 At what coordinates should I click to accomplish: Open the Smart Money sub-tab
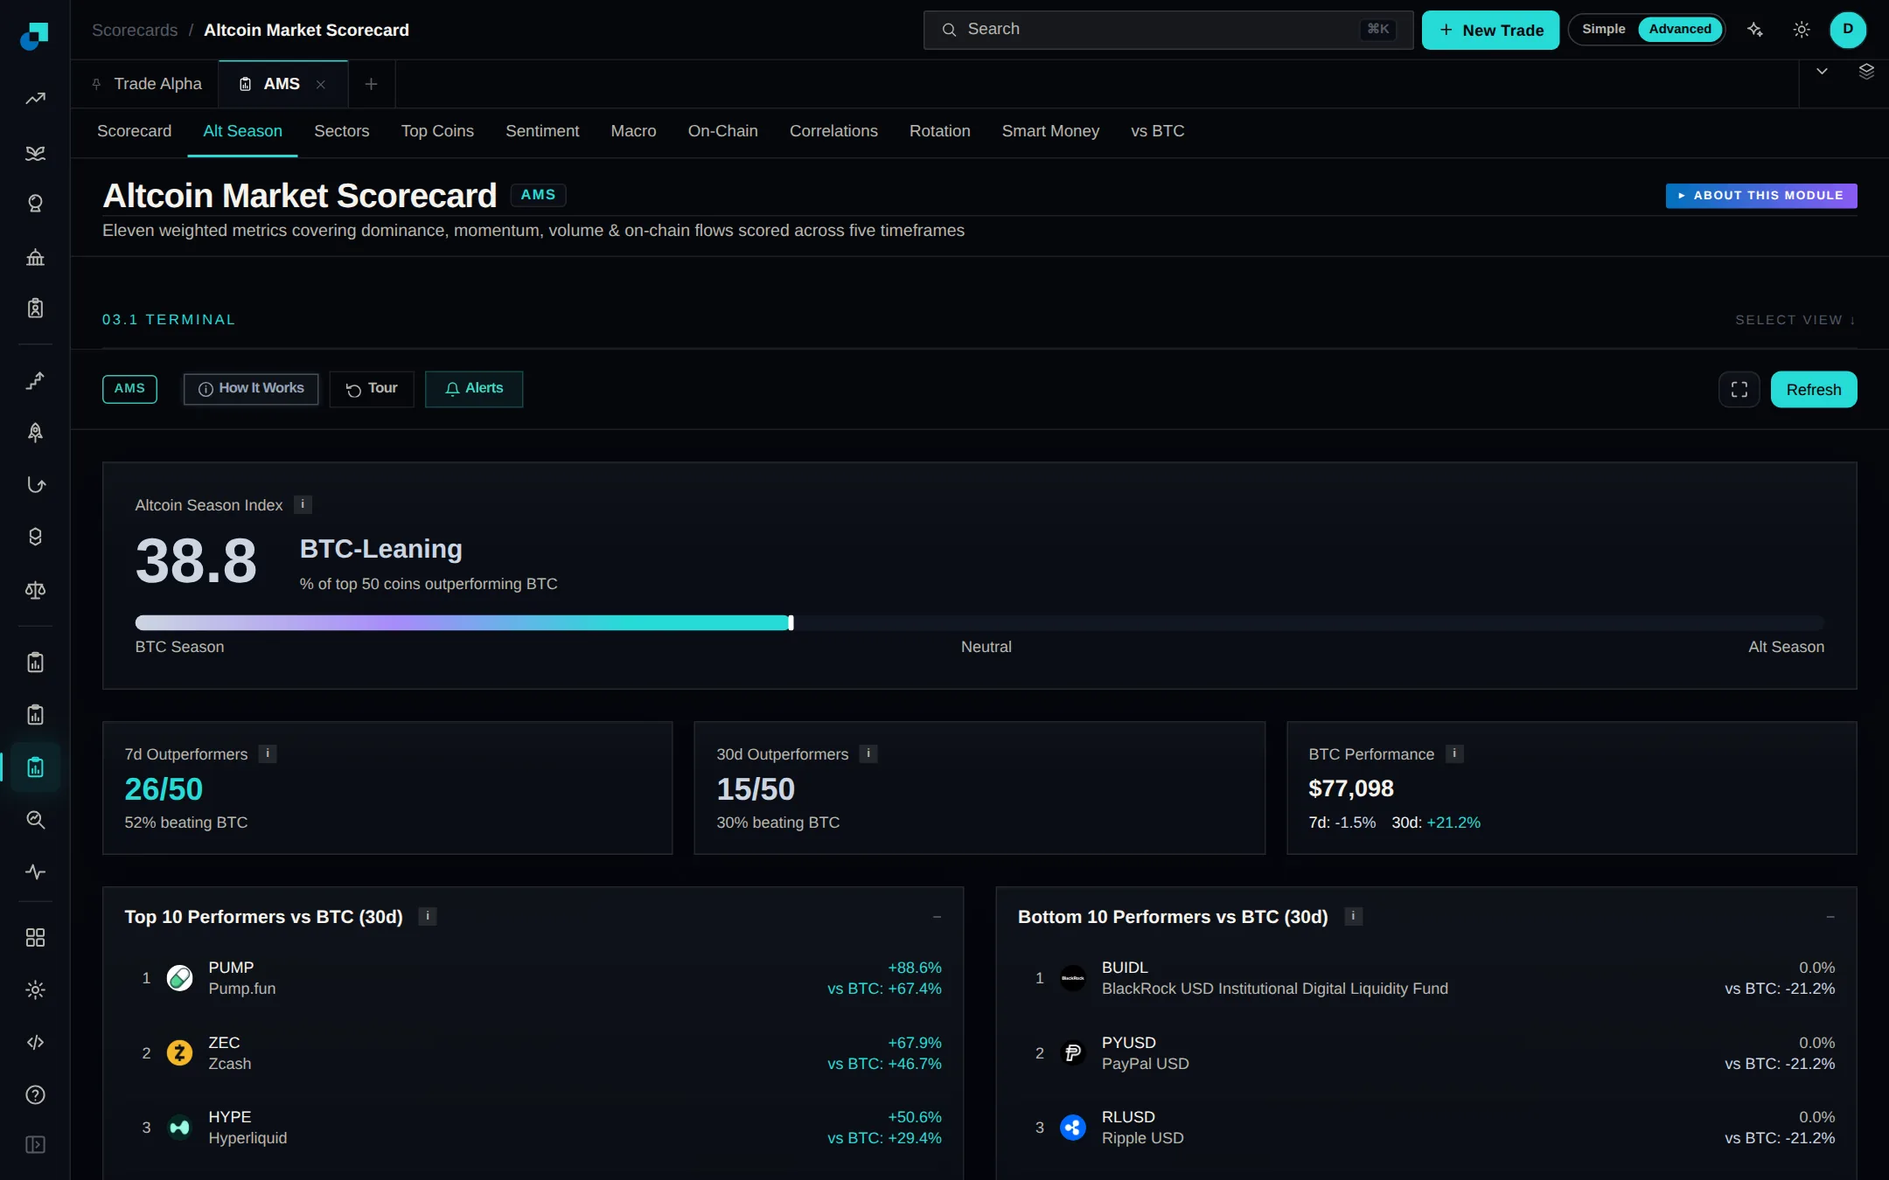tap(1050, 131)
